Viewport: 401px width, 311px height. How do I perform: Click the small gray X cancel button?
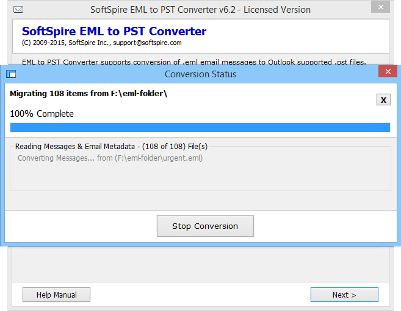pyautogui.click(x=383, y=100)
